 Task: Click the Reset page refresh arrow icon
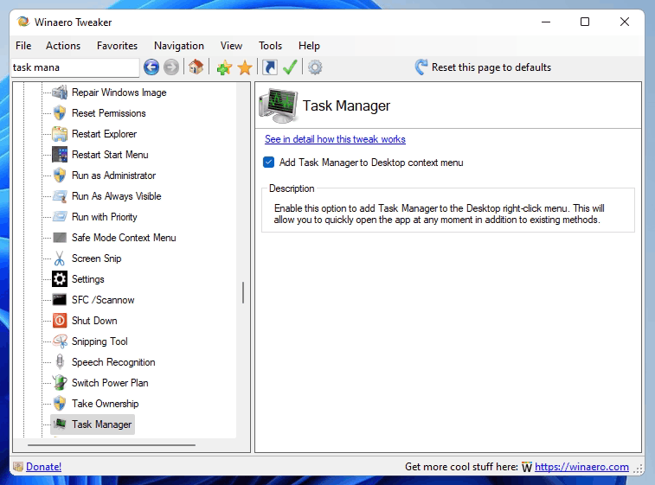click(421, 67)
